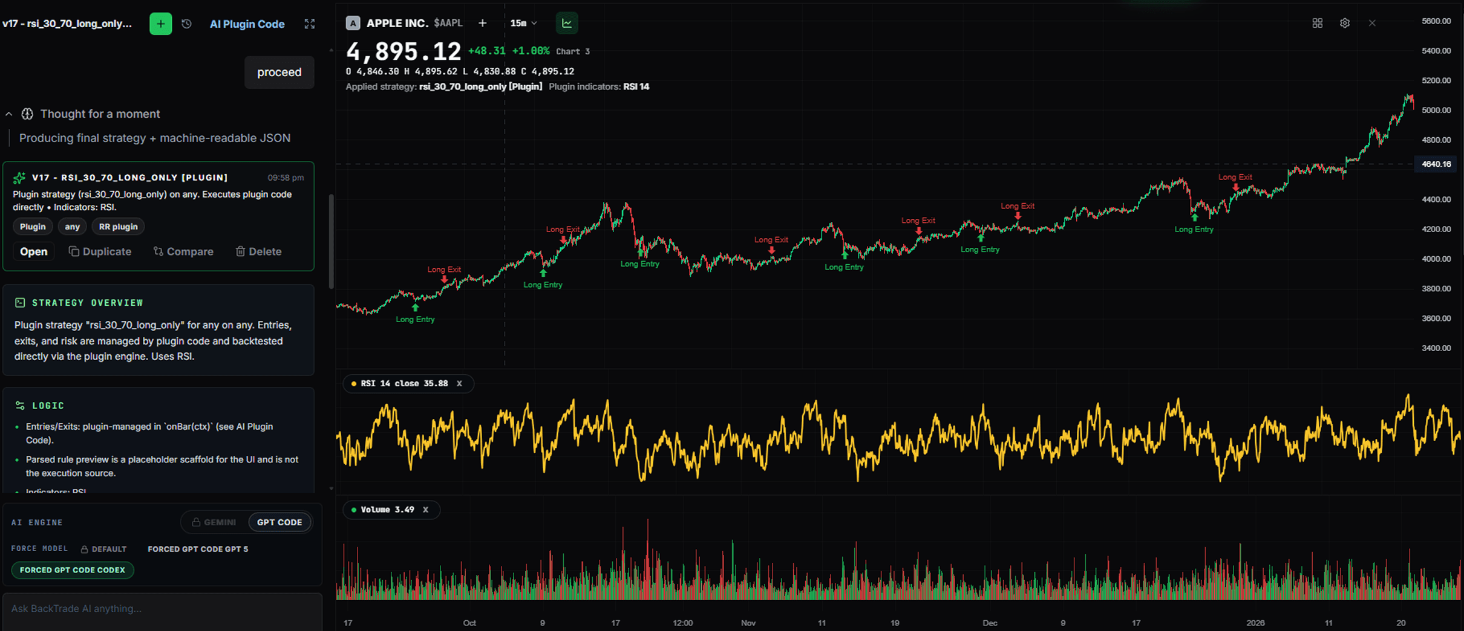Viewport: 1464px width, 631px height.
Task: Click the green plus new strategy button
Action: point(160,24)
